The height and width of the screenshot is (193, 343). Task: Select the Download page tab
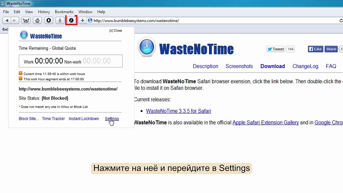pyautogui.click(x=273, y=66)
